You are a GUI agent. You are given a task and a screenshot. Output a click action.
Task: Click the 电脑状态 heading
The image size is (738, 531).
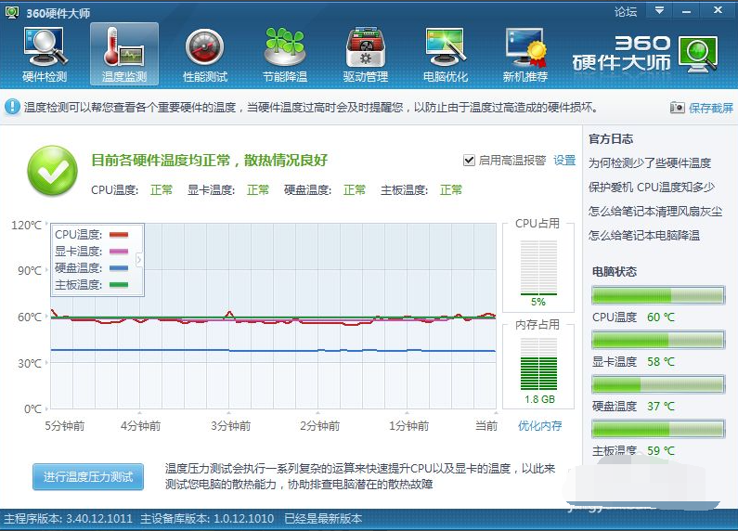(x=615, y=272)
